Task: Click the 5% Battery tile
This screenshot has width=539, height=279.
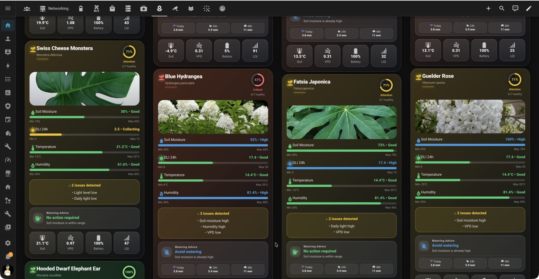Action: click(227, 51)
